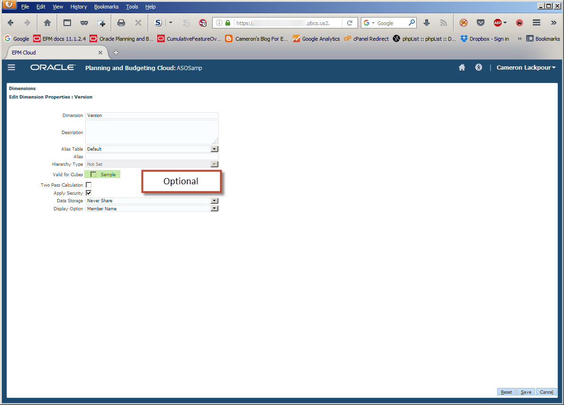Viewport: 564px width, 405px height.
Task: Open the downloads arrow icon
Action: [427, 23]
